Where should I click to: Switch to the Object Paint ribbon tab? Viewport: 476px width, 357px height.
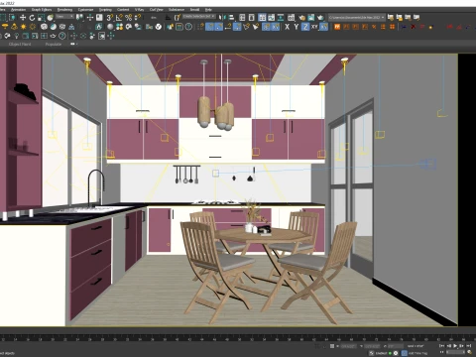pos(20,44)
